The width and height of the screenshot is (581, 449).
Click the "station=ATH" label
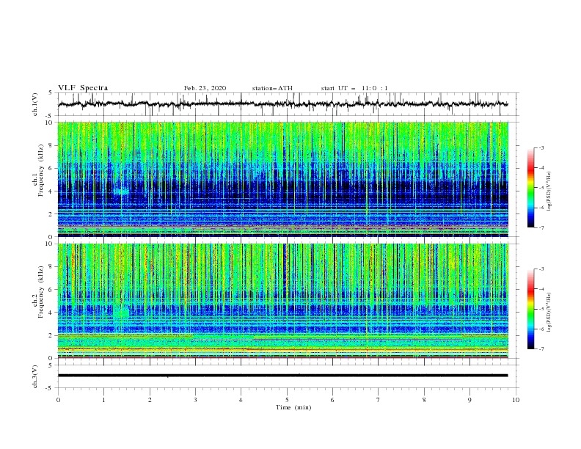[x=272, y=88]
